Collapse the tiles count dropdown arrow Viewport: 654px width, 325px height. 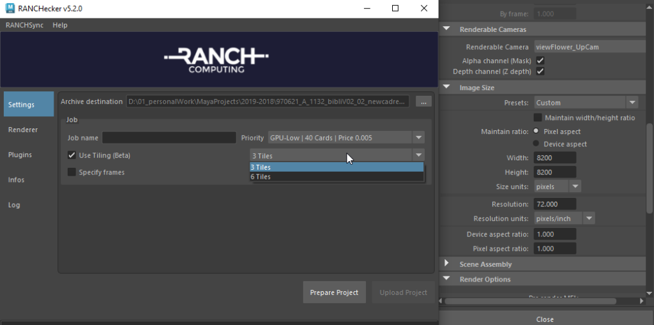pos(418,155)
